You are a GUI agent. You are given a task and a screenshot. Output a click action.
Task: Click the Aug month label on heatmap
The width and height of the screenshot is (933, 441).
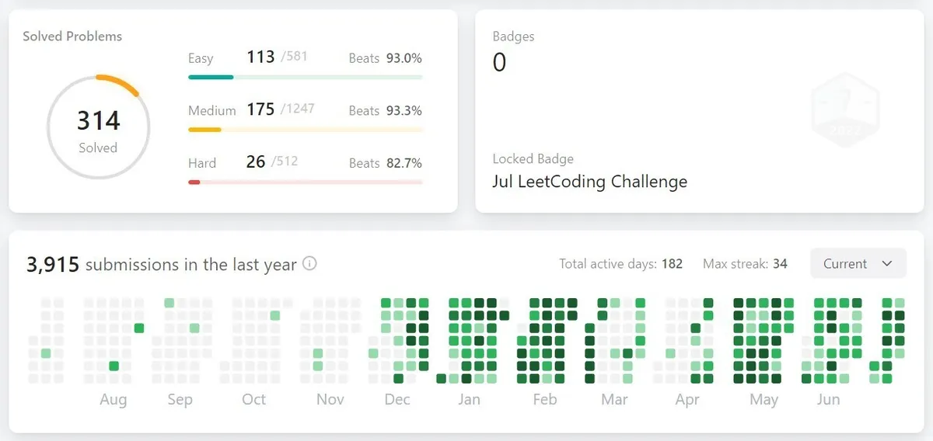click(x=114, y=400)
